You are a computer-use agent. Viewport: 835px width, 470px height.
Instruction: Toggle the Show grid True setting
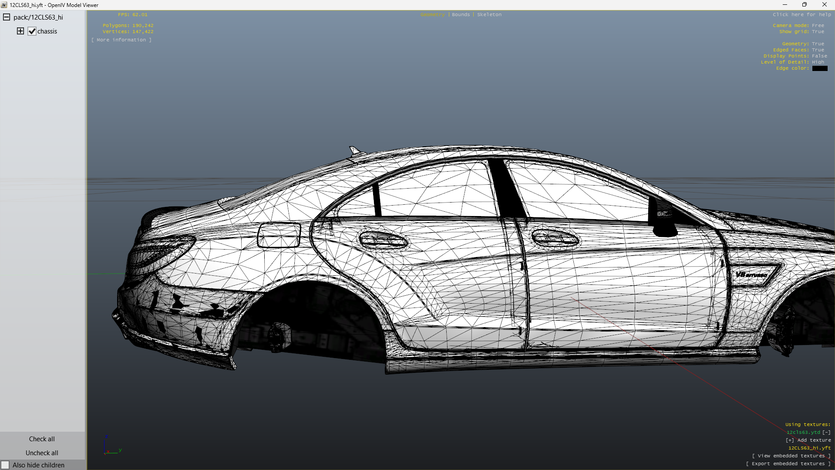pyautogui.click(x=801, y=32)
